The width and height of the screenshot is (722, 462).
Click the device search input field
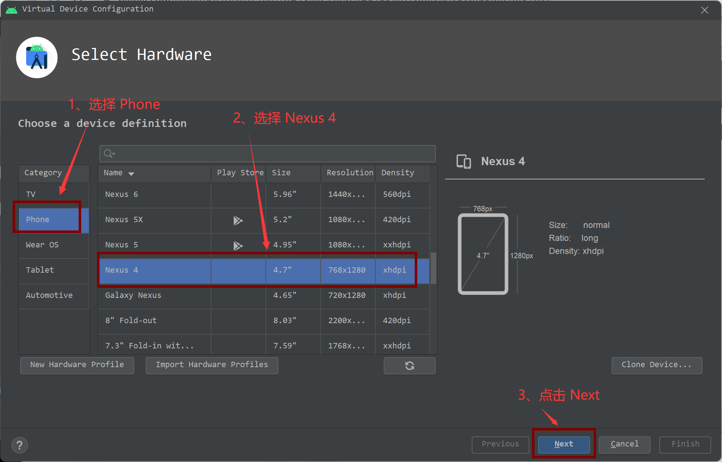[x=268, y=154]
